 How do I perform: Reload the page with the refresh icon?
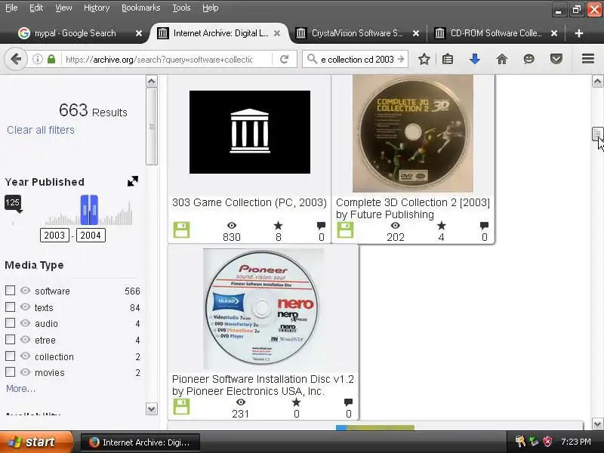coord(285,60)
